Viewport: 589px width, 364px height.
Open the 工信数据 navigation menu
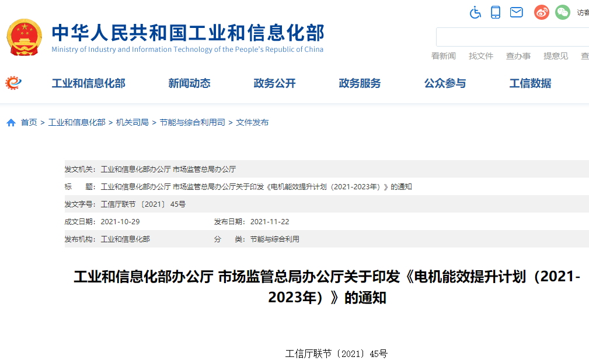pyautogui.click(x=529, y=83)
